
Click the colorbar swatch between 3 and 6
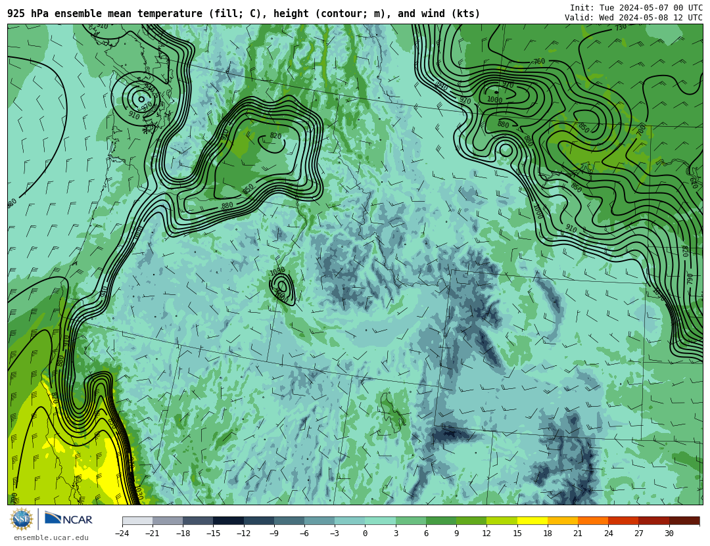pyautogui.click(x=411, y=520)
